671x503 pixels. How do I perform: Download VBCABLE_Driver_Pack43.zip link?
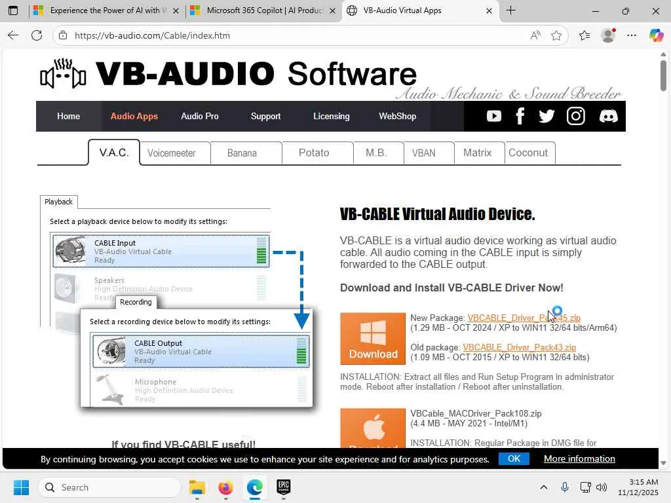pos(519,347)
